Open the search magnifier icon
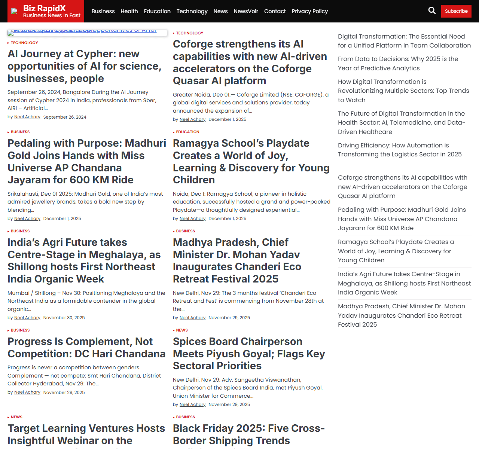Screen dimensions: 479x449 (432, 11)
